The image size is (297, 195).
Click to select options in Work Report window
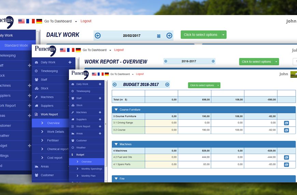(x=256, y=62)
